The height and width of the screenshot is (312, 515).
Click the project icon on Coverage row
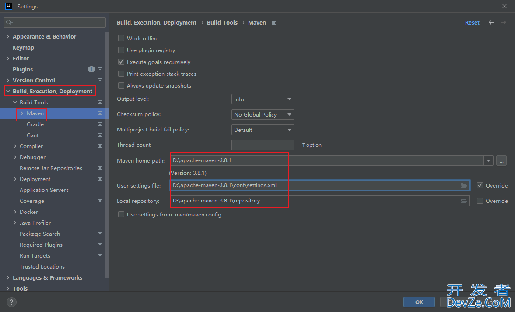100,201
